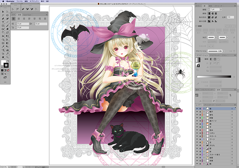Click the gradient slider bar

[x=214, y=76]
